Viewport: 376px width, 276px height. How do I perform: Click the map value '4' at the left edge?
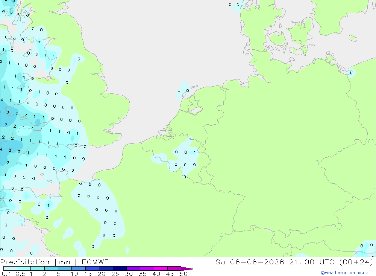(1, 149)
